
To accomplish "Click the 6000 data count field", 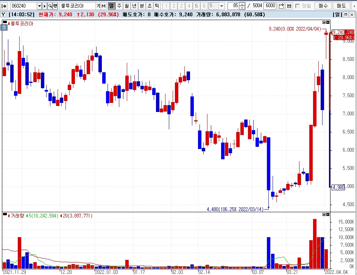I will (x=270, y=6).
